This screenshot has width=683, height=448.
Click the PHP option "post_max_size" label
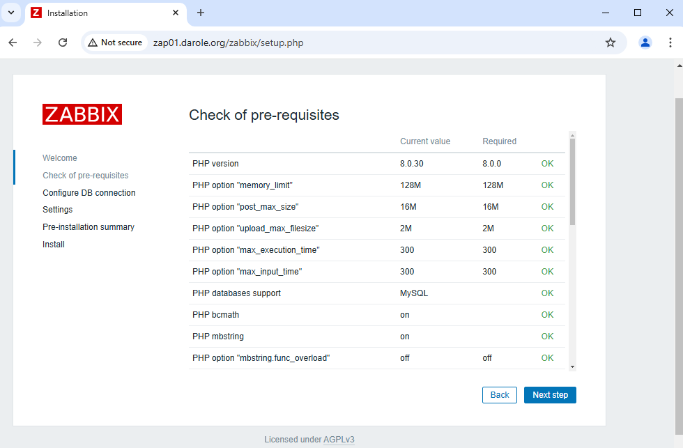click(245, 207)
